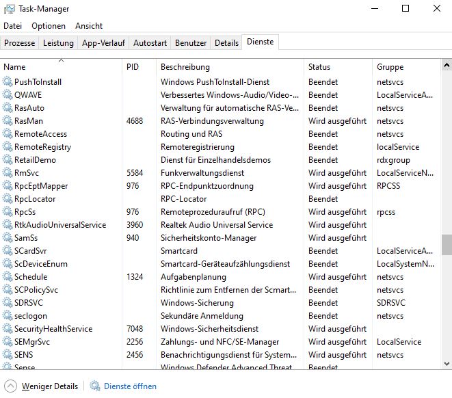The width and height of the screenshot is (452, 398).
Task: Select the RPC-Endpunktzuordnung description cell
Action: pyautogui.click(x=207, y=186)
